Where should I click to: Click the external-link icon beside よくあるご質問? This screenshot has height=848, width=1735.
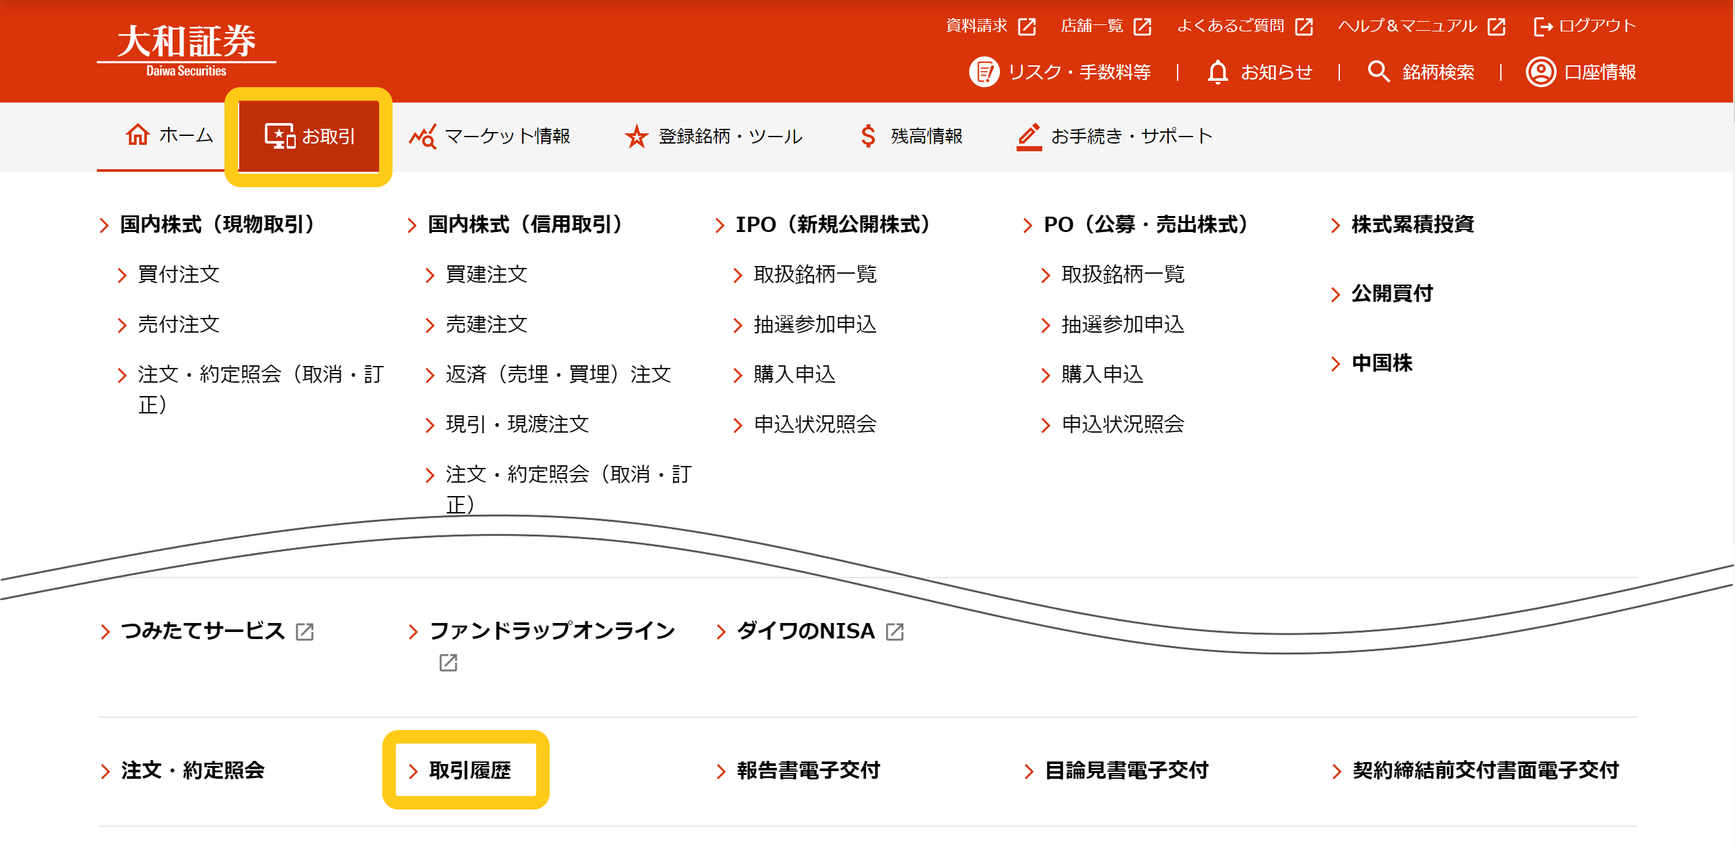click(1304, 26)
